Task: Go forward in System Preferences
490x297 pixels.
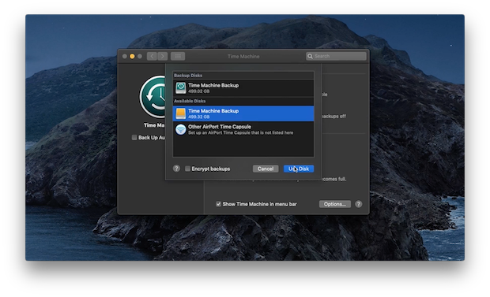Action: (163, 56)
